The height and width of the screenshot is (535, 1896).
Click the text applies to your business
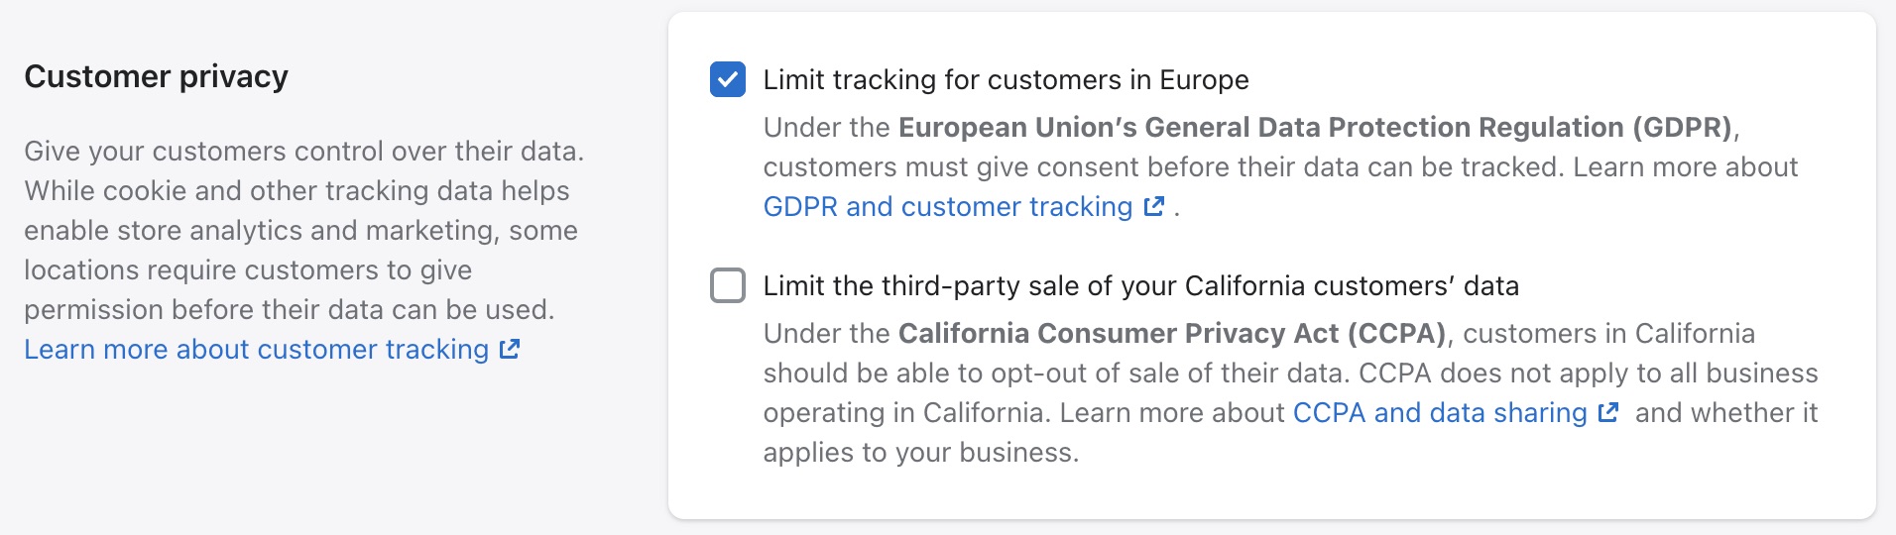pyautogui.click(x=920, y=452)
